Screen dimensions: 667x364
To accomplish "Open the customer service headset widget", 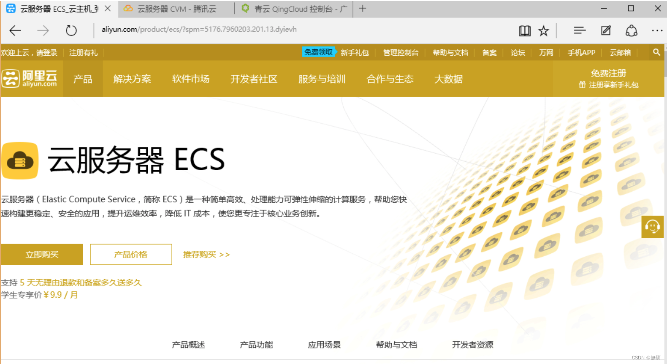I will coord(652,227).
